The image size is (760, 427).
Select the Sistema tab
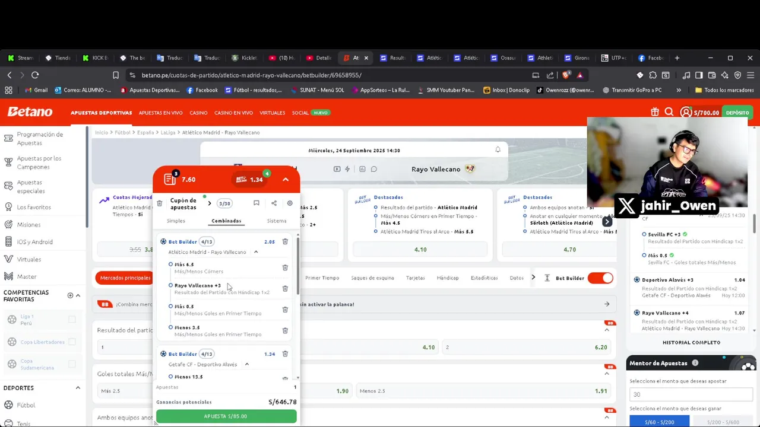pos(277,221)
